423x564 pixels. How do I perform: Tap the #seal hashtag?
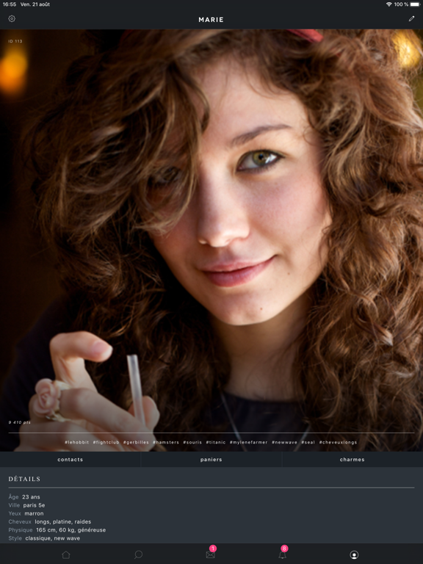click(308, 442)
